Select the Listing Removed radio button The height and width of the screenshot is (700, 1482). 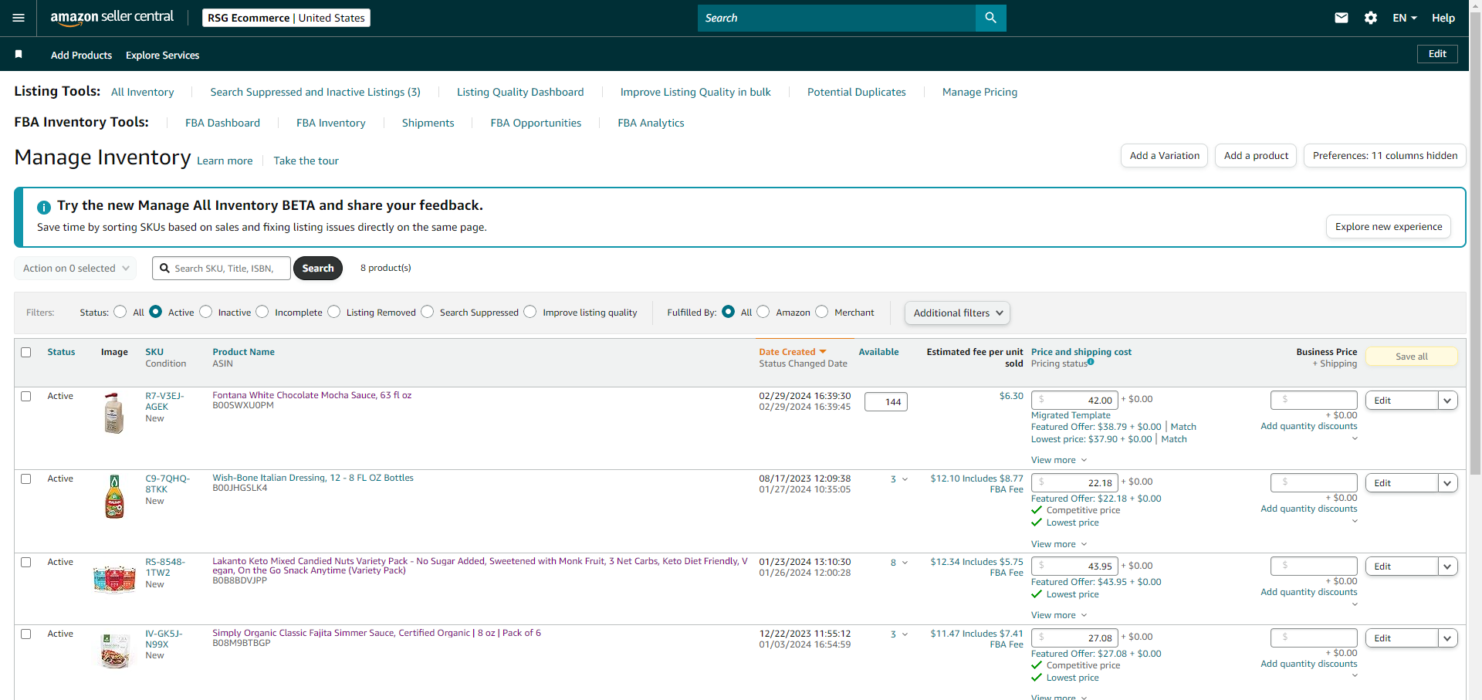(334, 312)
